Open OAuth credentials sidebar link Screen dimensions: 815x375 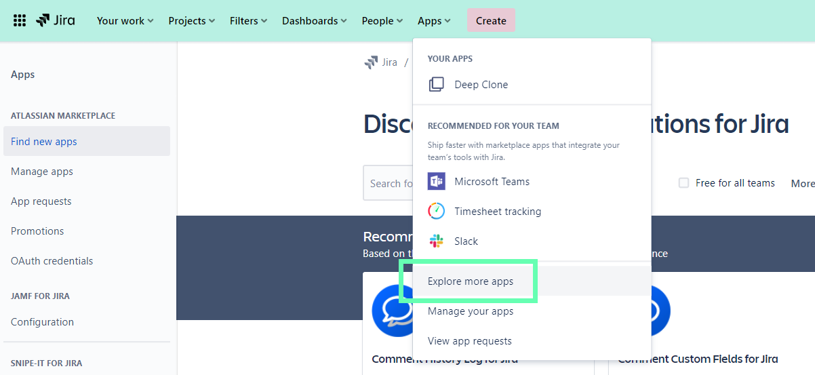(x=52, y=261)
